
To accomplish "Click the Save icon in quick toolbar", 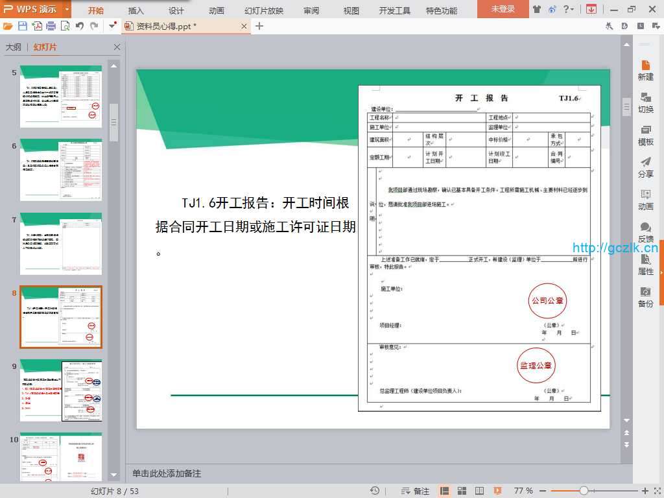I will 23,26.
